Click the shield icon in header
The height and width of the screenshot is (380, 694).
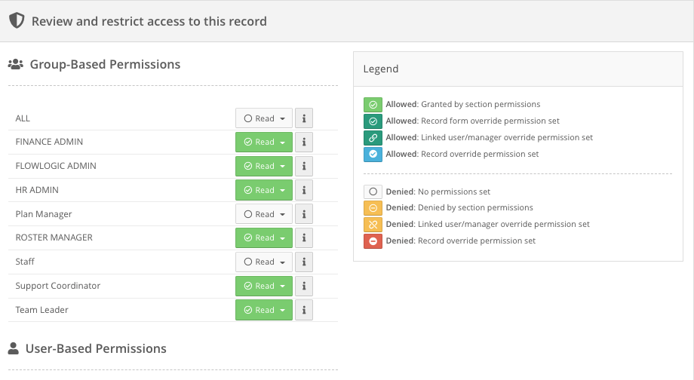pyautogui.click(x=17, y=20)
